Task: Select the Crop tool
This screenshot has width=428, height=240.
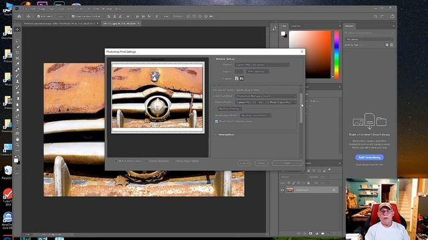Action: click(17, 52)
